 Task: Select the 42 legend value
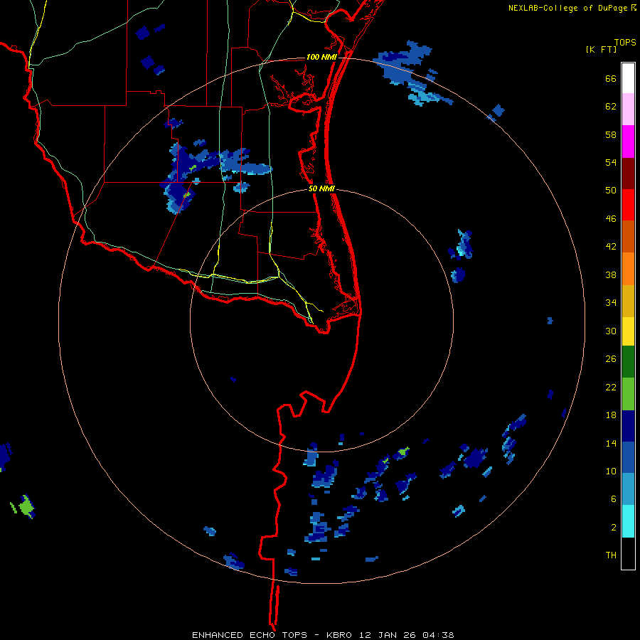[611, 247]
